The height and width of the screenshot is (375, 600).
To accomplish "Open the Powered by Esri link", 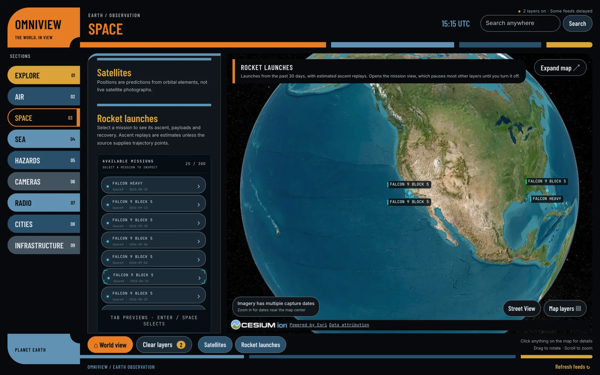I will coord(308,325).
